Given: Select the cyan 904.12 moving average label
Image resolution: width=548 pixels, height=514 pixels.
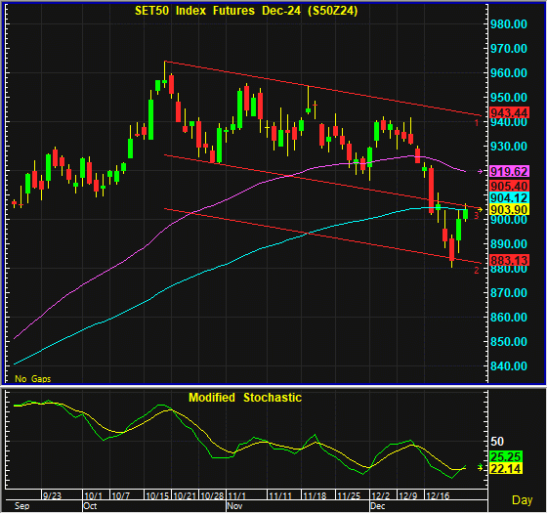Looking at the screenshot, I should pos(509,198).
